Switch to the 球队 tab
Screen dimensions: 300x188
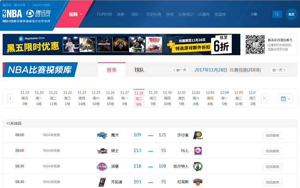point(139,70)
